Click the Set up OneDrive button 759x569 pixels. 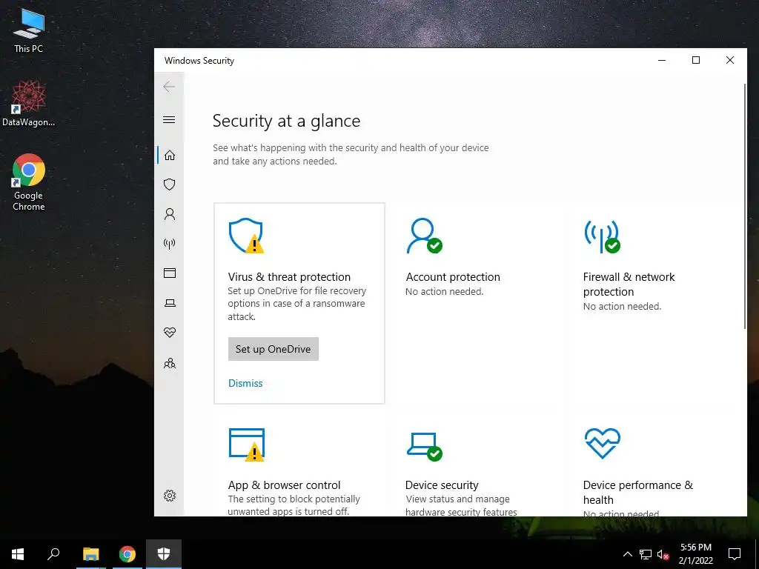pos(273,349)
